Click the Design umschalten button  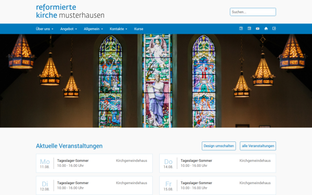click(x=219, y=146)
